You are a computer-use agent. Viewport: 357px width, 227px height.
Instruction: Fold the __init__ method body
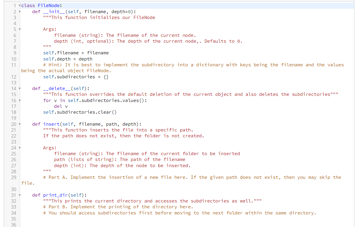tap(19, 11)
